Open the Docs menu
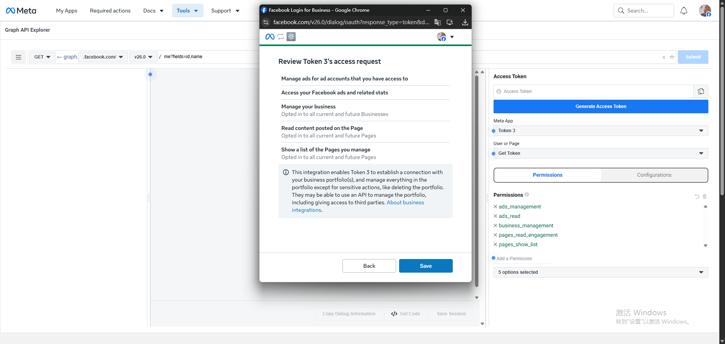725x344 pixels. (x=153, y=11)
